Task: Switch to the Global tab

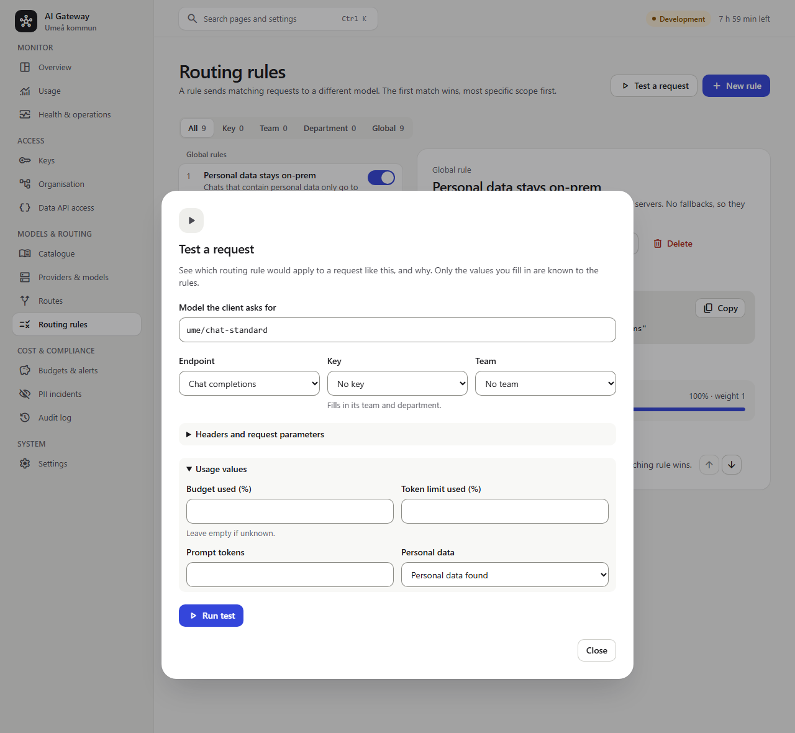Action: [388, 128]
